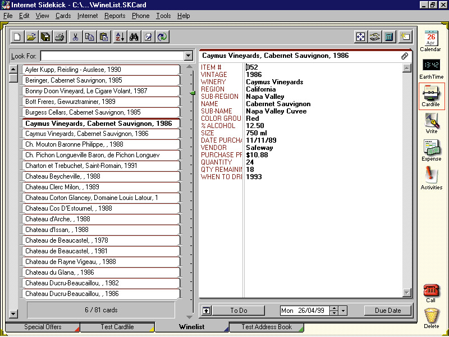This screenshot has width=449, height=337.
Task: Click the up-arrow expander beside To Do
Action: point(207,311)
